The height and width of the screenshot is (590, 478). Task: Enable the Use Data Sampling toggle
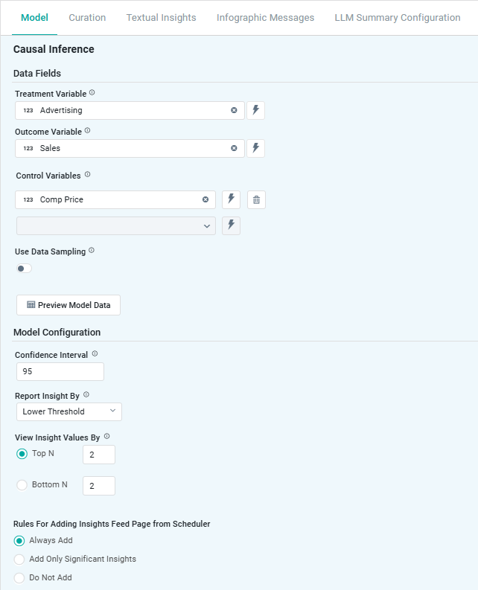(25, 269)
